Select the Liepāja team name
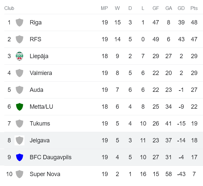203x186 pixels. pos(39,56)
